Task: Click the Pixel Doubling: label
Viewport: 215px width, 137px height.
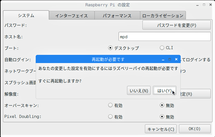Action: pos(23,117)
